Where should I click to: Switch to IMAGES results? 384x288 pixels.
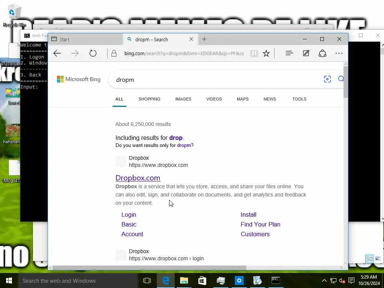tap(183, 99)
